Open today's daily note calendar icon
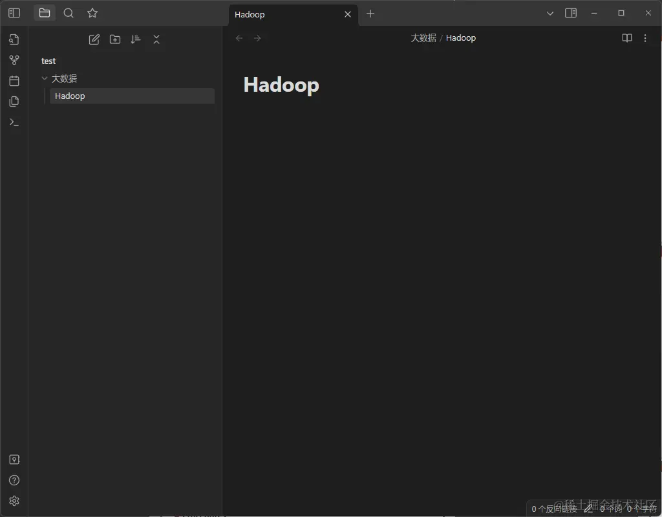The image size is (662, 517). point(14,81)
